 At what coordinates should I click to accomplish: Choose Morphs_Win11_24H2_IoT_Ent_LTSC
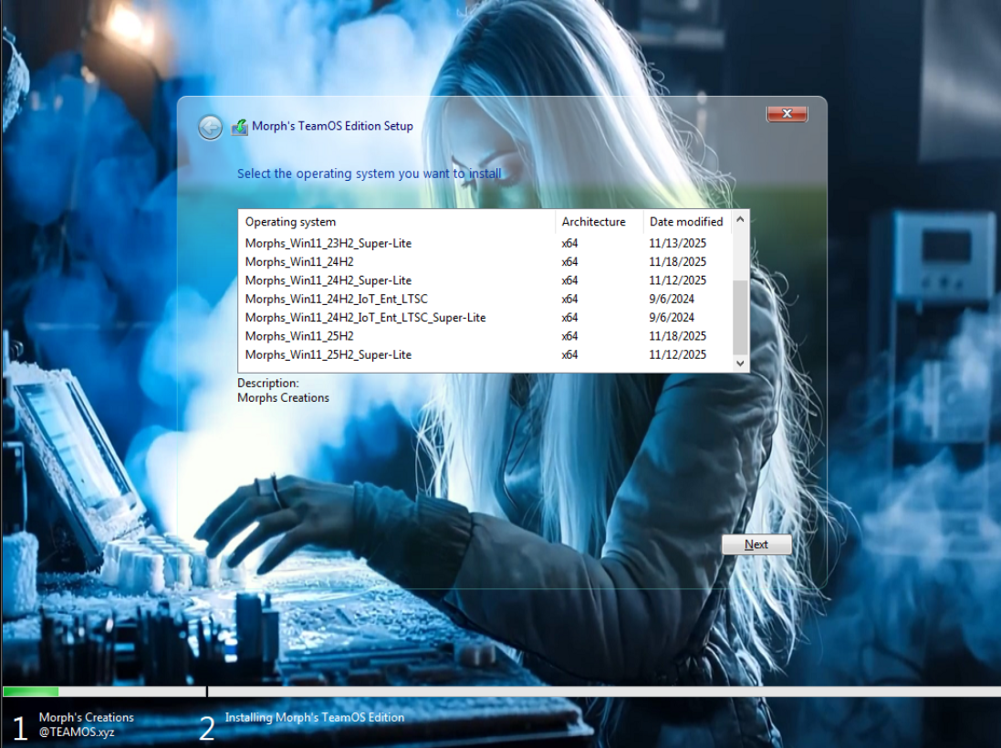[485, 299]
